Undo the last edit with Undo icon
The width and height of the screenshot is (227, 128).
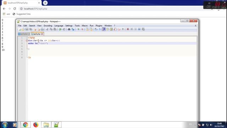click(x=60, y=29)
